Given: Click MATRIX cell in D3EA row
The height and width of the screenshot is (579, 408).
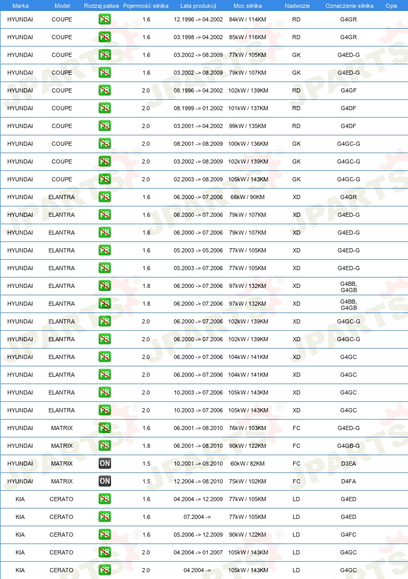Looking at the screenshot, I should (x=62, y=464).
